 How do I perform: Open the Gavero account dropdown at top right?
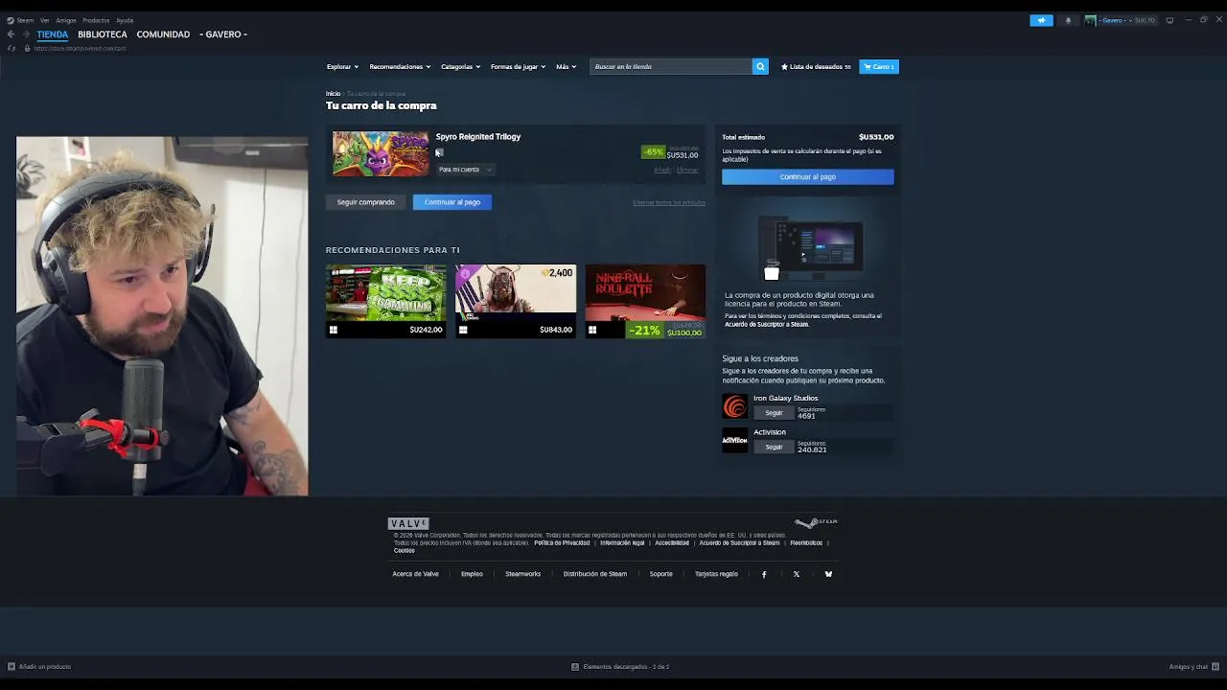click(1119, 20)
